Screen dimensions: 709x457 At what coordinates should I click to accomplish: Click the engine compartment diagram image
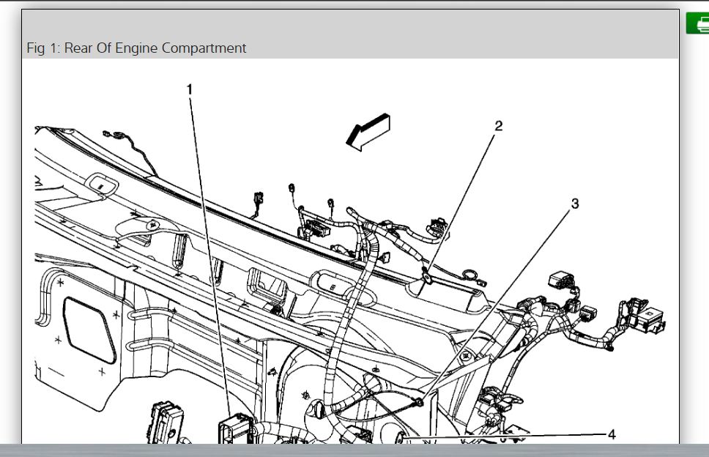350,251
